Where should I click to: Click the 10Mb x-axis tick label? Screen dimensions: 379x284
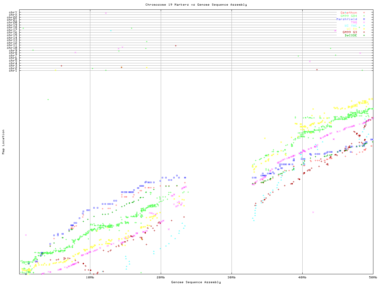tap(90, 277)
